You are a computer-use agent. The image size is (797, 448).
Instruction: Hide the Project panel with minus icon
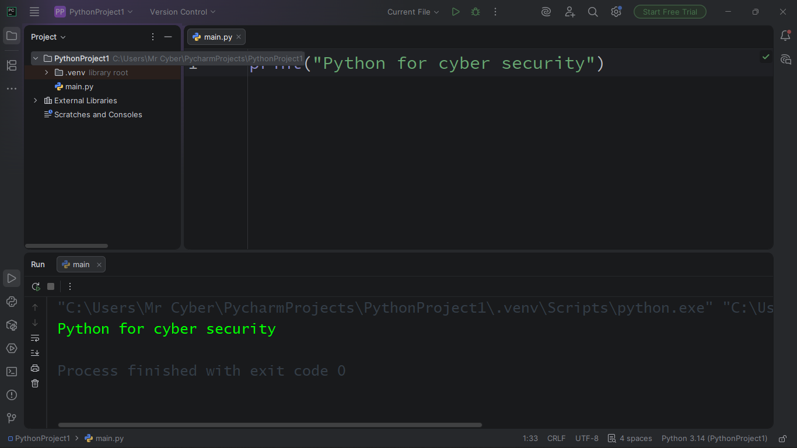(x=168, y=37)
